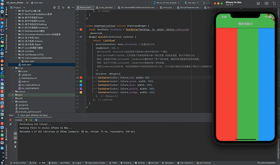The image size is (280, 165).
Task: Take simulator screenshot with camera icon
Action: click(x=266, y=3)
